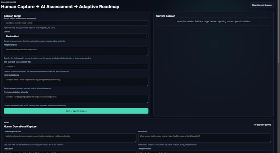The image size is (280, 153).
Task: Click the hint 'Only write what you can directly see'
Action: [x=34, y=145]
